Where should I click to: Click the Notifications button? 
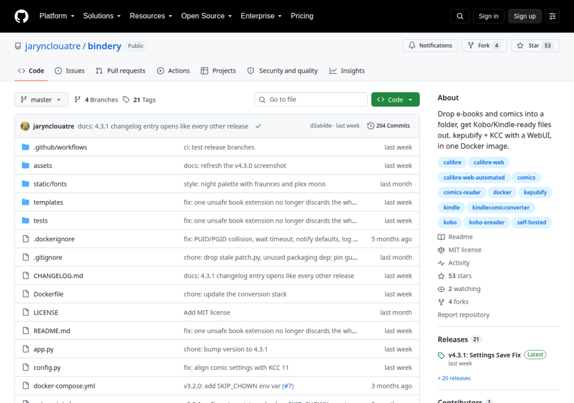tap(430, 46)
